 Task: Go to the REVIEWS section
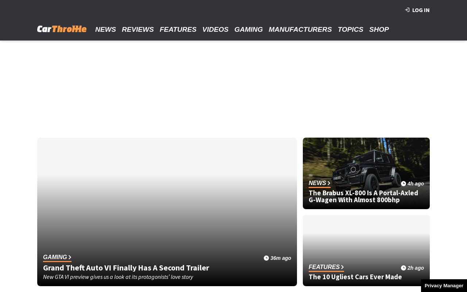(x=138, y=30)
